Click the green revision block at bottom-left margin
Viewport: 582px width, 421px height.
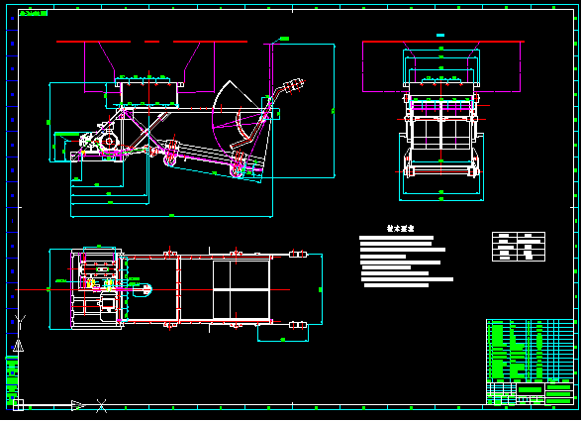pyautogui.click(x=12, y=379)
